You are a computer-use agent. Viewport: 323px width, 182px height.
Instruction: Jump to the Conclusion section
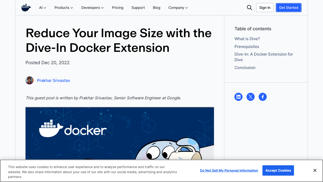coord(245,67)
